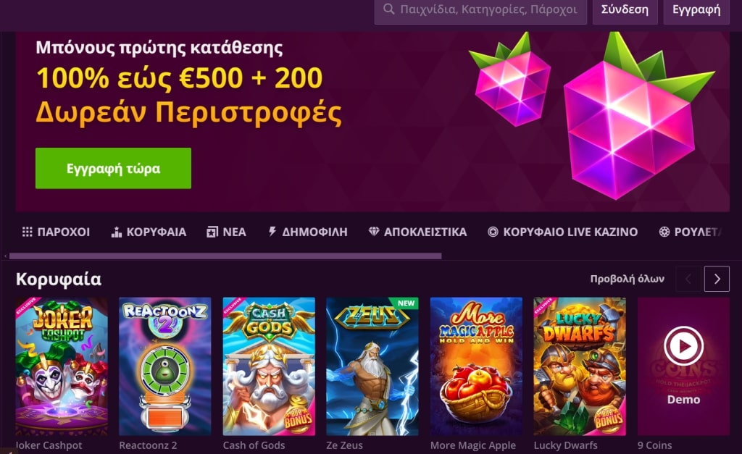The width and height of the screenshot is (742, 454).
Task: Click the category bar horizontal scrollbar
Action: click(225, 256)
